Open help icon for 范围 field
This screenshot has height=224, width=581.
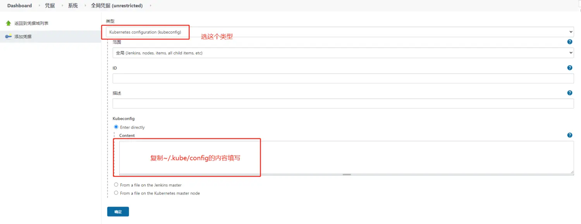click(x=570, y=42)
